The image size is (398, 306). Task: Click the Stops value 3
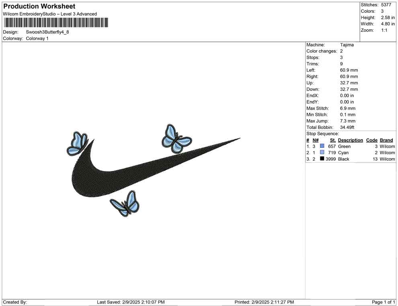coord(341,57)
